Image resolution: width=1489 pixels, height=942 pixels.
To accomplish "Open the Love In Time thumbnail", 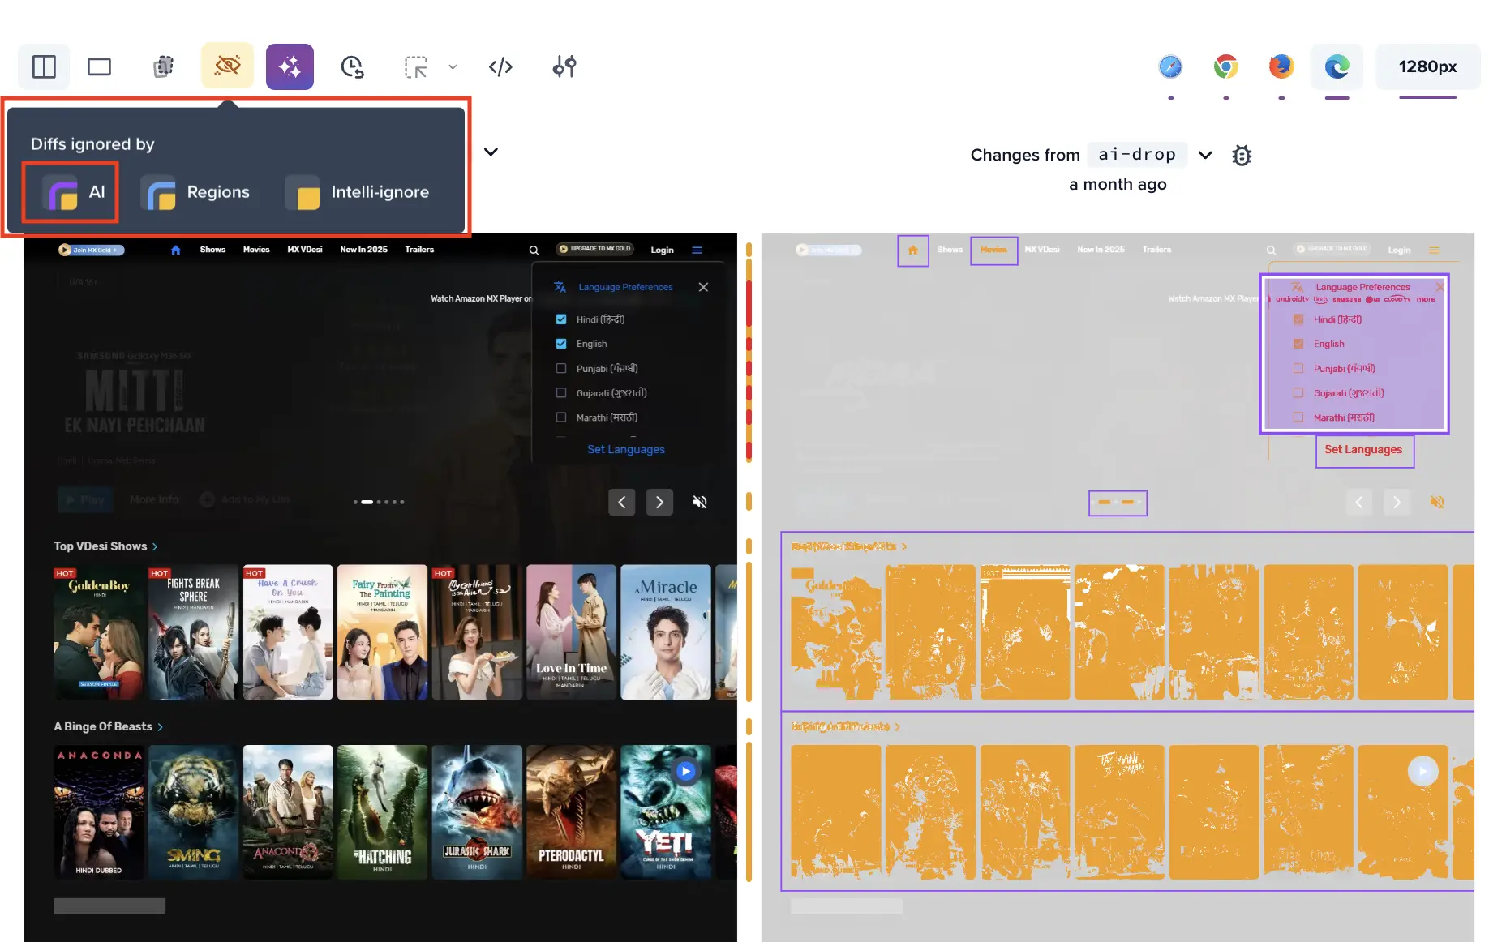I will [x=571, y=632].
